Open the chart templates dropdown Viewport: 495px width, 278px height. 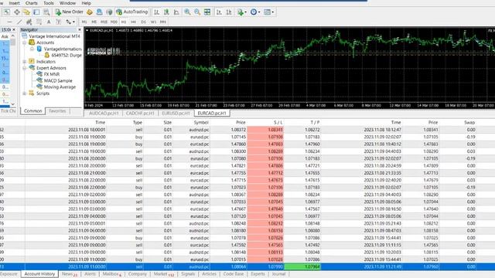pyautogui.click(x=268, y=12)
